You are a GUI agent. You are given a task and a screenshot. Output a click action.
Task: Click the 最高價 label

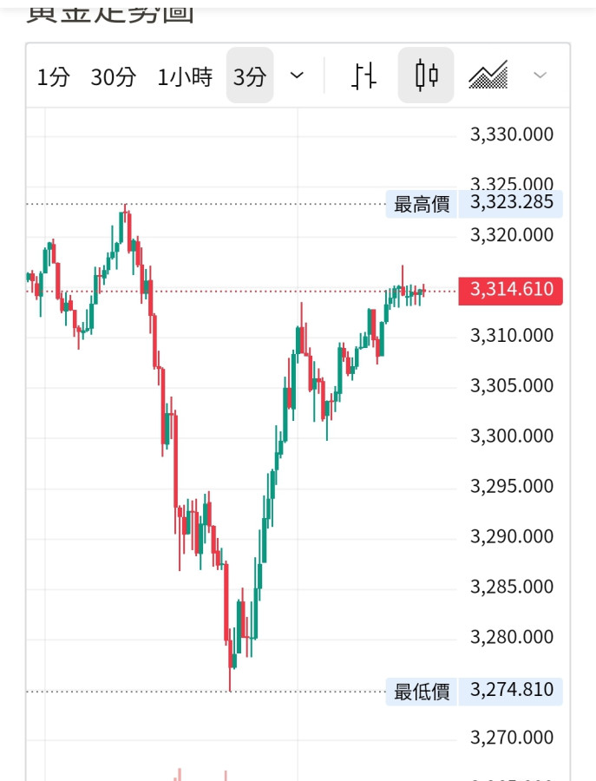(x=422, y=205)
